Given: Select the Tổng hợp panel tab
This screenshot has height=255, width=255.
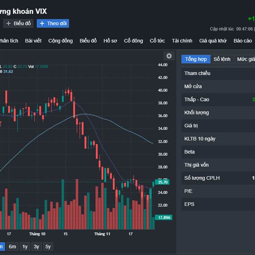Looking at the screenshot, I should coord(196,59).
